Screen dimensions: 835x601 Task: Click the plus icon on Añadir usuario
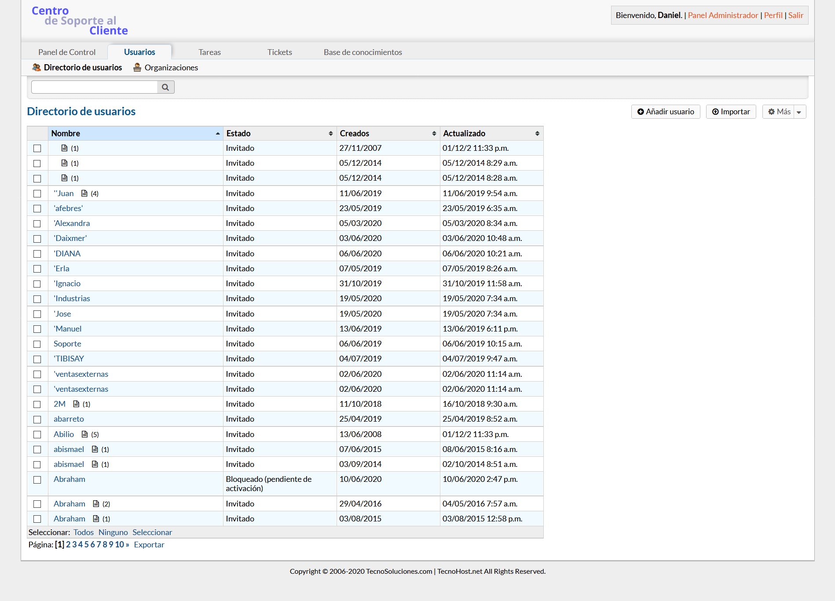pyautogui.click(x=641, y=112)
